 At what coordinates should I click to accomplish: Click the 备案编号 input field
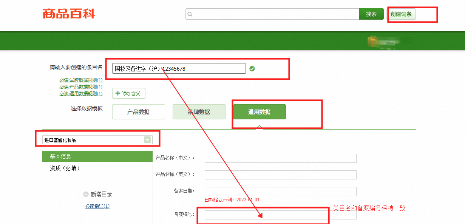281,215
